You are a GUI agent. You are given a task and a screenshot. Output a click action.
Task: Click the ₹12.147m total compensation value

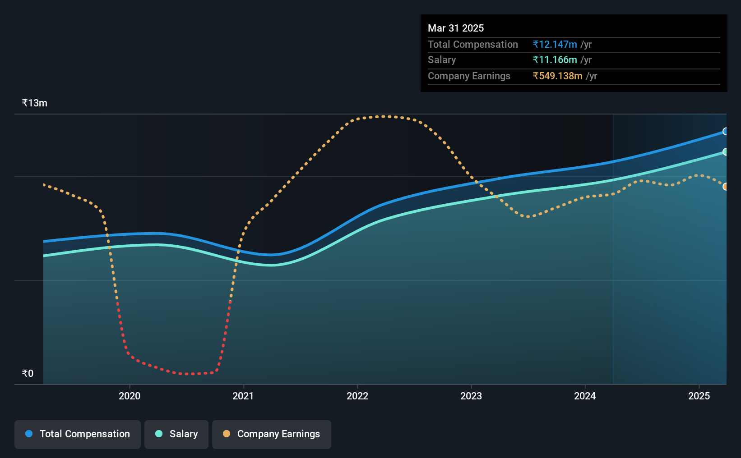tap(555, 44)
